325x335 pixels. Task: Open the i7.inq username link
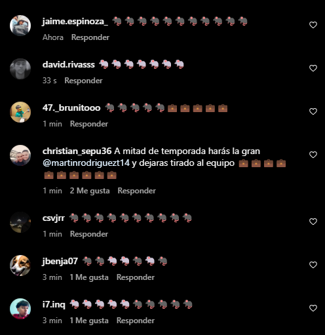[x=54, y=304]
